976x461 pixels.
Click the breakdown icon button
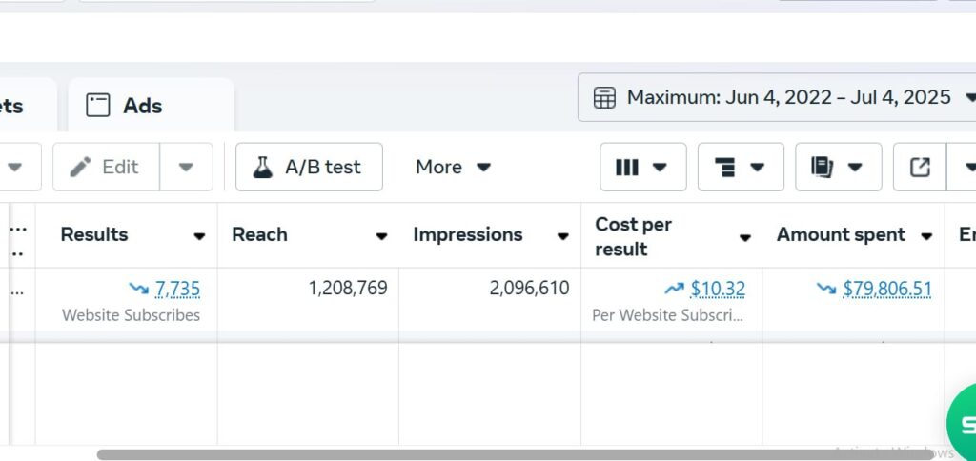click(725, 168)
